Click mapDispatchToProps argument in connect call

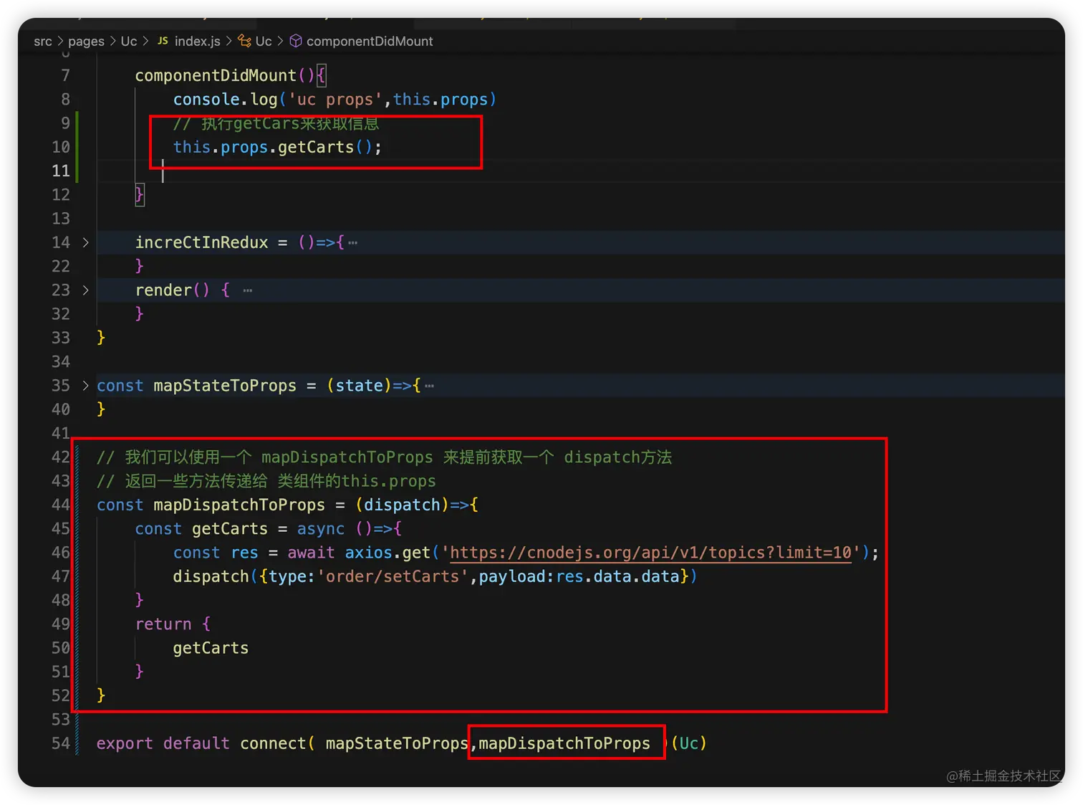564,743
